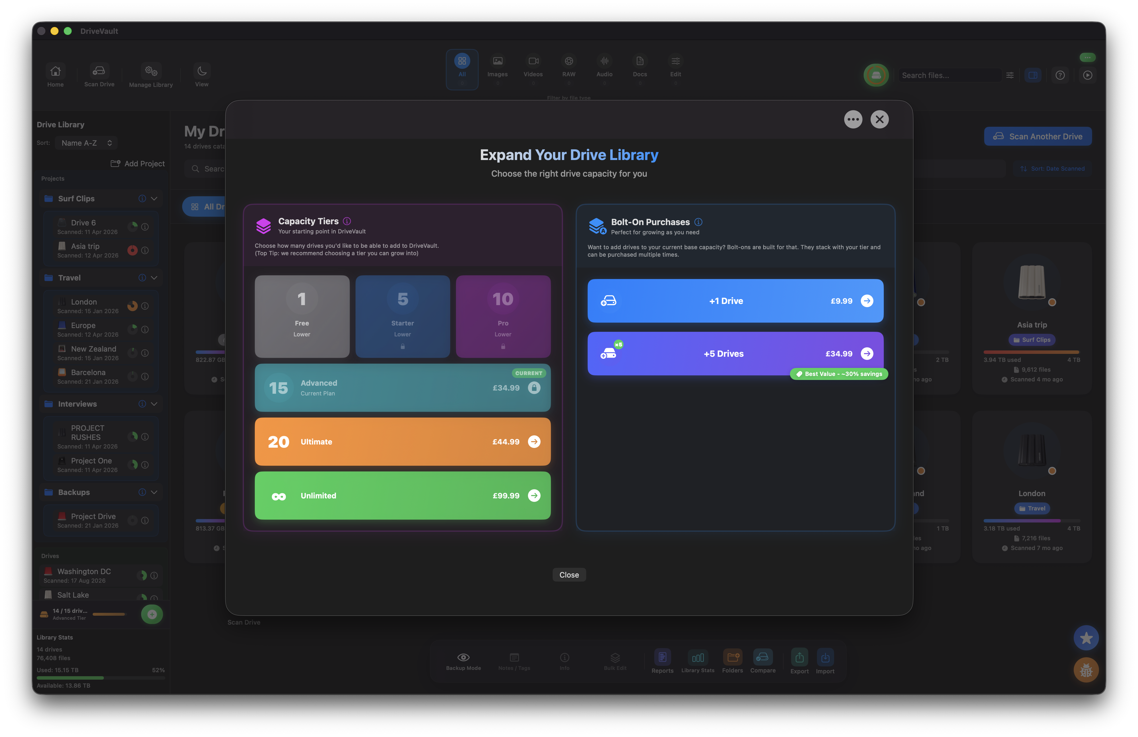Filter by Audio file type

pos(604,69)
